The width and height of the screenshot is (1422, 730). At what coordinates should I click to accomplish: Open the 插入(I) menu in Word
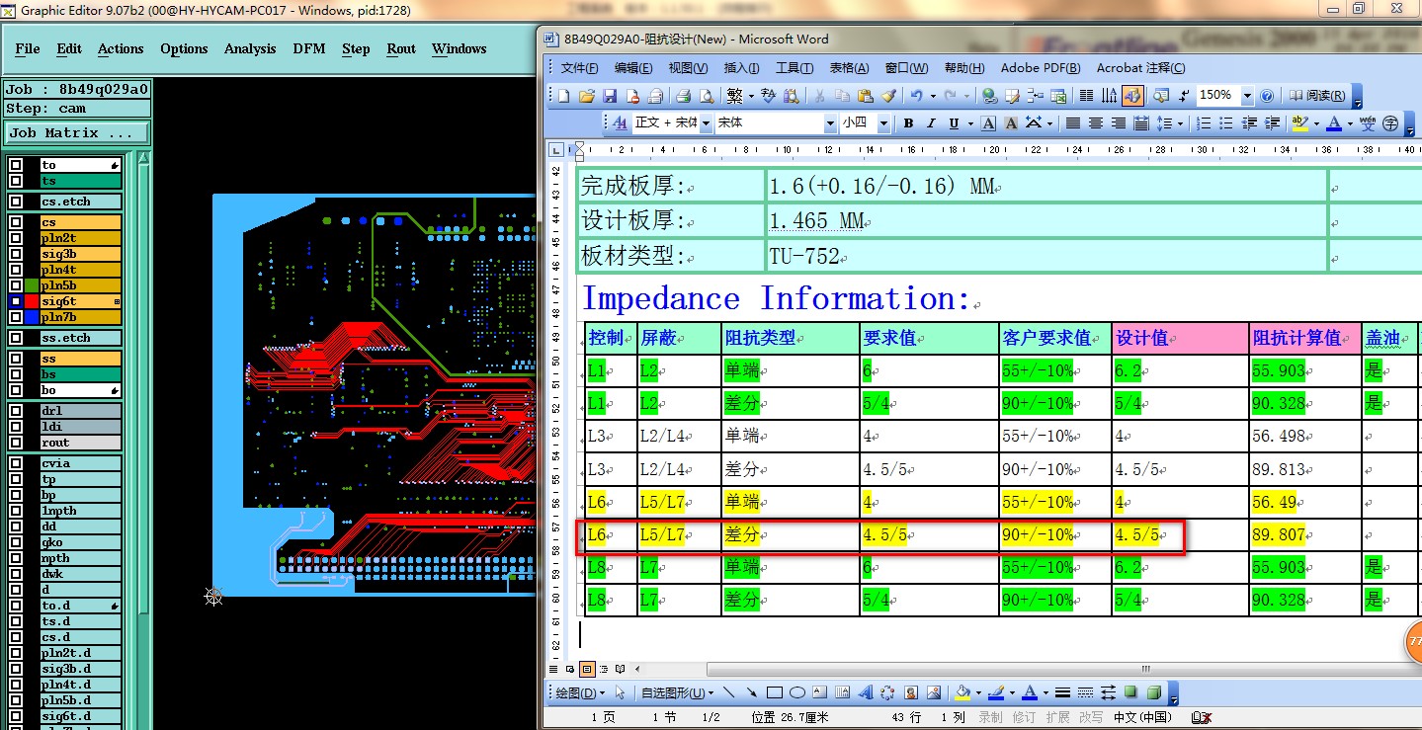point(741,68)
